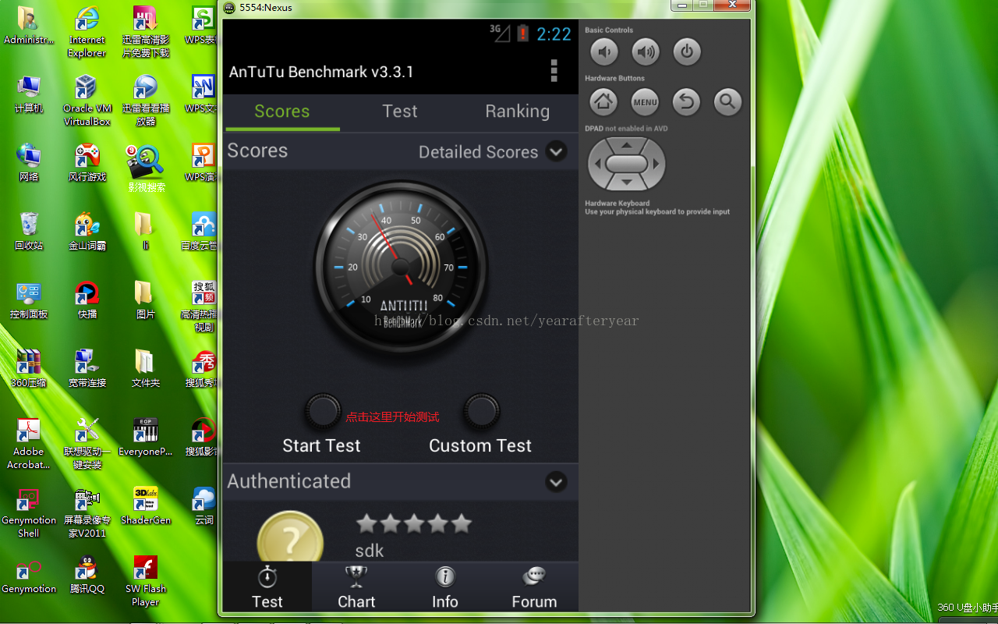This screenshot has height=624, width=998.
Task: Click emulator volume down button
Action: point(603,52)
